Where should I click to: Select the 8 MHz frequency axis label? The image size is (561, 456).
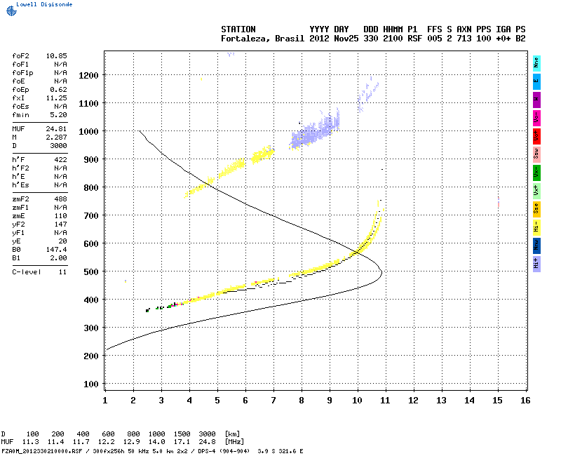coord(302,401)
